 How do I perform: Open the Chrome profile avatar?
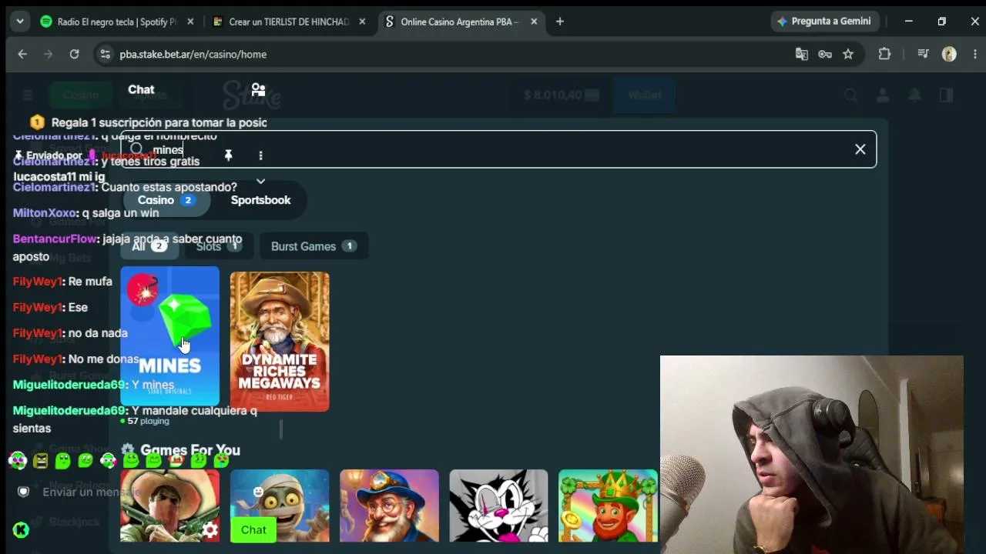(x=949, y=54)
